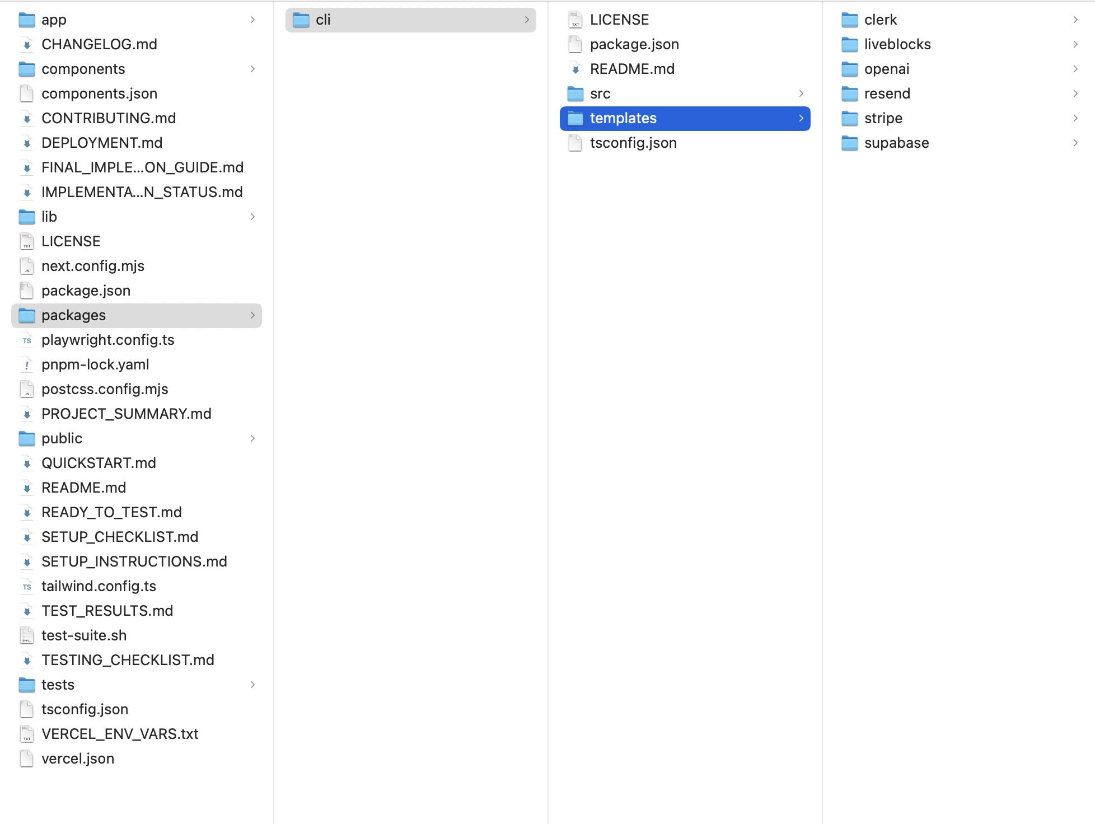Image resolution: width=1095 pixels, height=824 pixels.
Task: Select the cli folder icon
Action: click(301, 19)
